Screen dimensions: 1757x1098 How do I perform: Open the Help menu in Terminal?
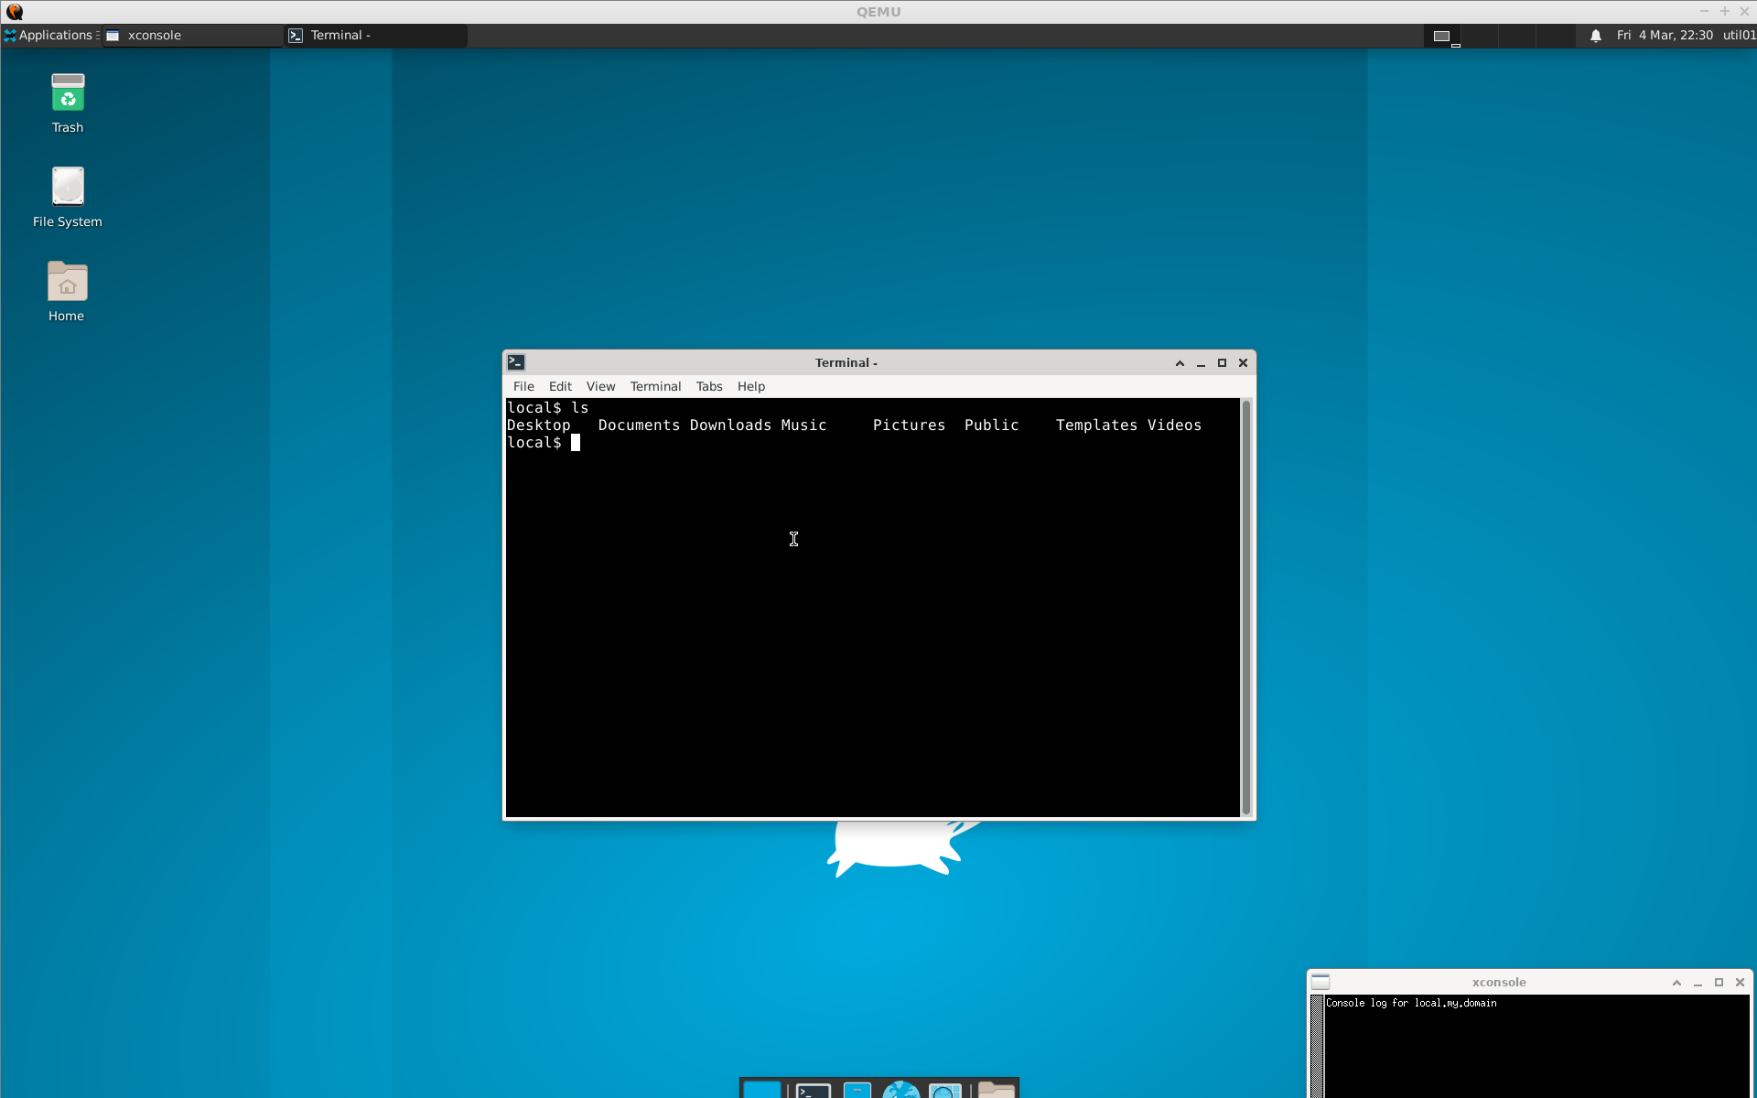click(751, 386)
